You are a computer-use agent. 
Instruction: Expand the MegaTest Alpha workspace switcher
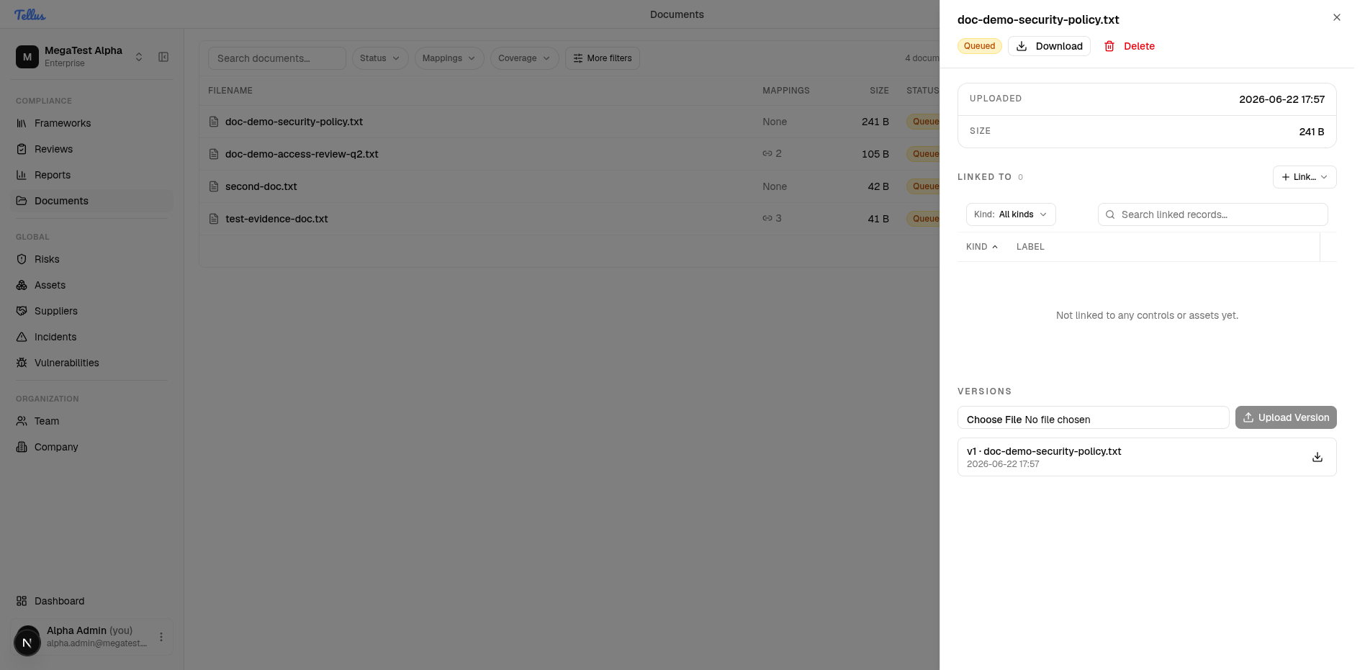(x=80, y=56)
